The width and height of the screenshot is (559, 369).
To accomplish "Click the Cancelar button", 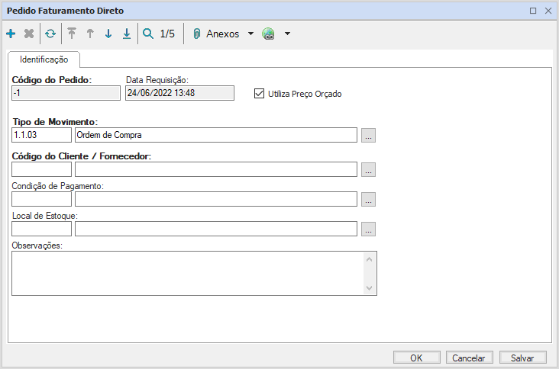I will pyautogui.click(x=469, y=358).
